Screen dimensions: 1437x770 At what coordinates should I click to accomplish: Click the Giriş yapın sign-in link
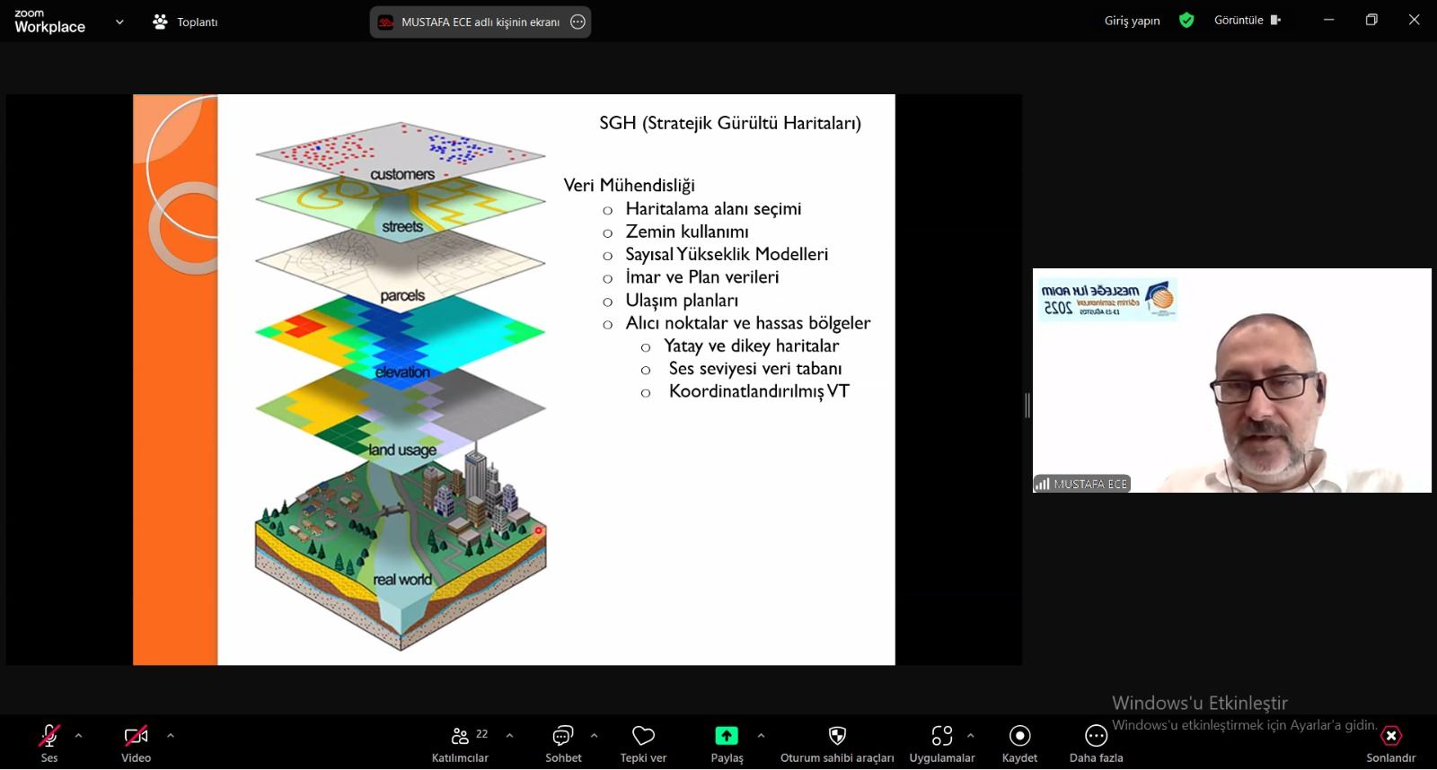(1132, 21)
